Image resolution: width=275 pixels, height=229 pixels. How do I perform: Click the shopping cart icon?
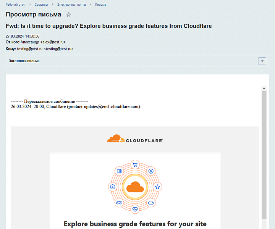point(135,165)
